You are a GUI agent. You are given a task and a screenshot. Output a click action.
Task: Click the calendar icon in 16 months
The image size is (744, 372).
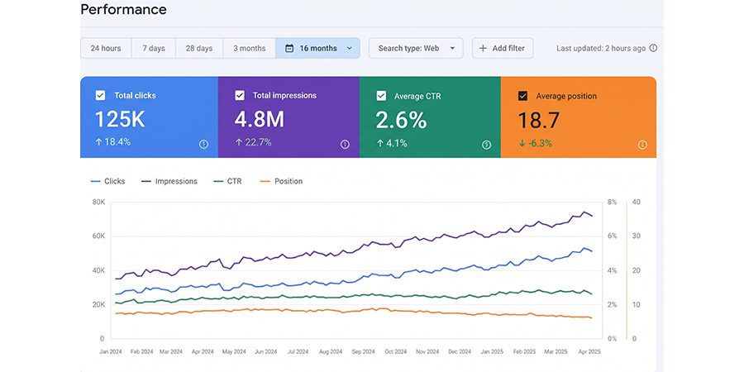pyautogui.click(x=289, y=48)
